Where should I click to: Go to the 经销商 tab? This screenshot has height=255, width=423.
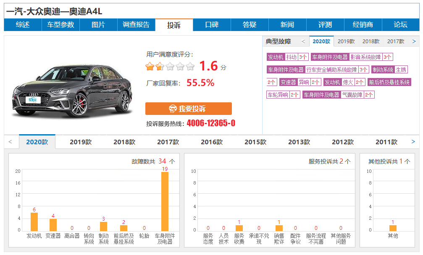point(363,25)
